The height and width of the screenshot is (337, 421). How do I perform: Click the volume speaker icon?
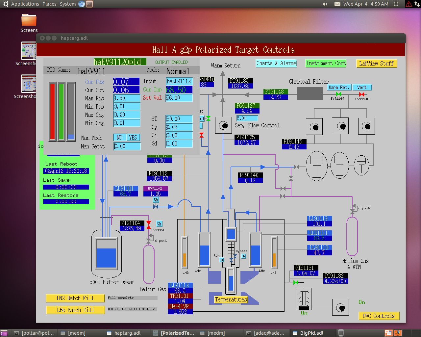pyautogui.click(x=325, y=4)
